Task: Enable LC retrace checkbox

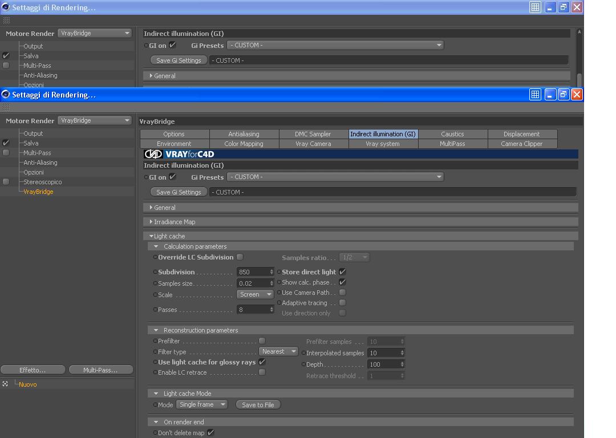Action: coord(262,372)
